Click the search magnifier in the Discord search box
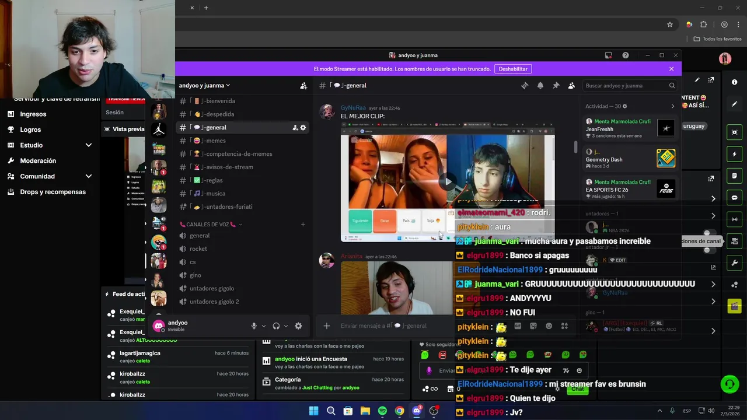Screen dimensions: 747x420 [x=672, y=86]
